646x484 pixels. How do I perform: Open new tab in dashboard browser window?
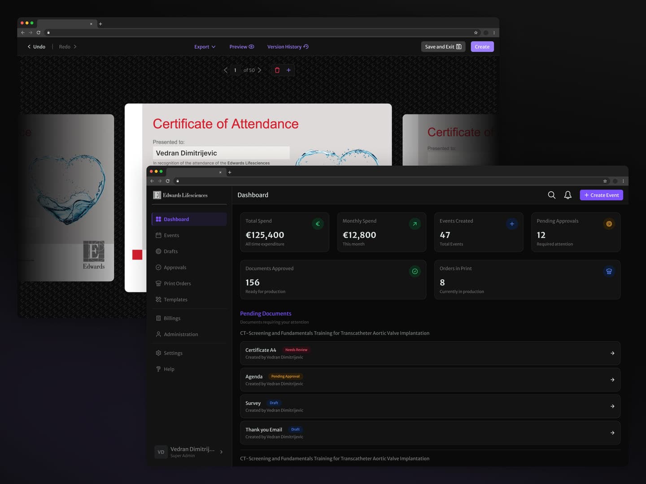tap(230, 172)
